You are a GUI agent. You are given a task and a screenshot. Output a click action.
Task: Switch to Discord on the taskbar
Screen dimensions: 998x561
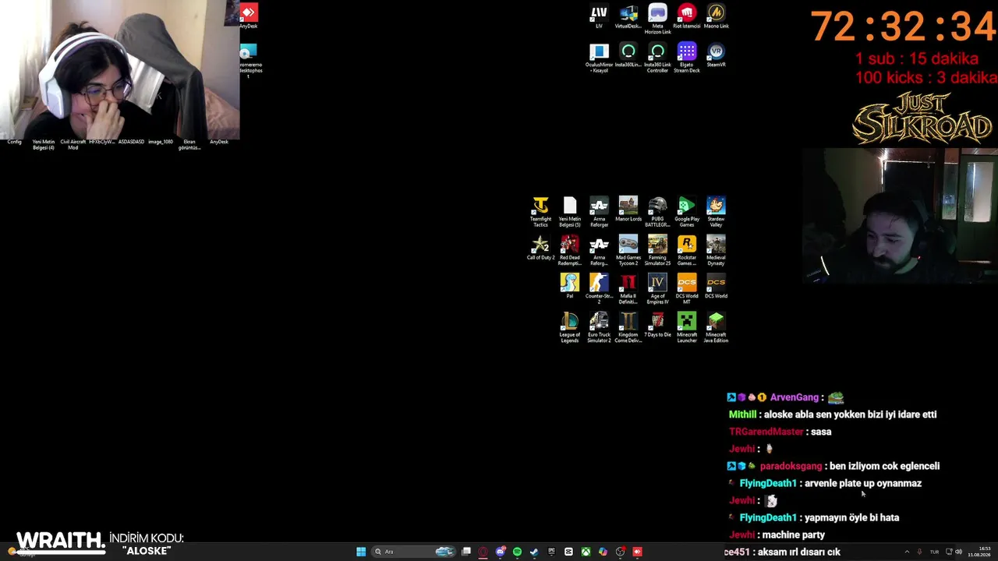click(x=501, y=552)
